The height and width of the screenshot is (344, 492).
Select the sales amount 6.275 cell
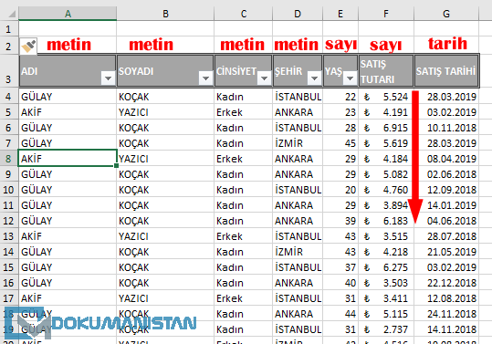(x=386, y=267)
